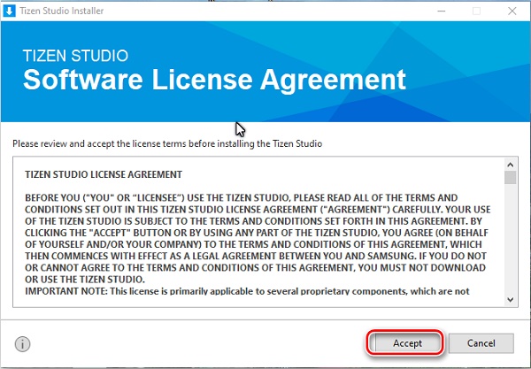Image resolution: width=531 pixels, height=369 pixels.
Task: Click the 'TIZEN STUDIO LICENSE AGREEMENT' heading
Action: (104, 174)
